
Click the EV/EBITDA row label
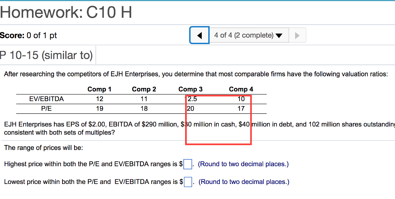[47, 99]
